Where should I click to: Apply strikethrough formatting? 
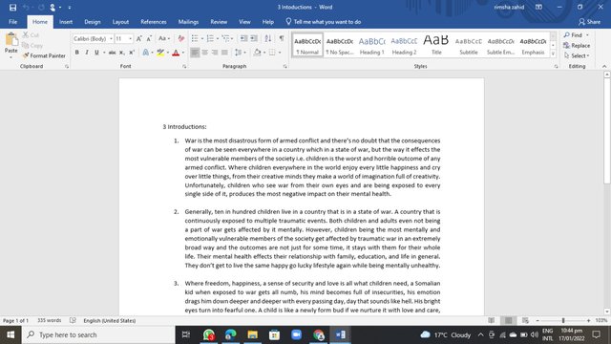coord(113,53)
